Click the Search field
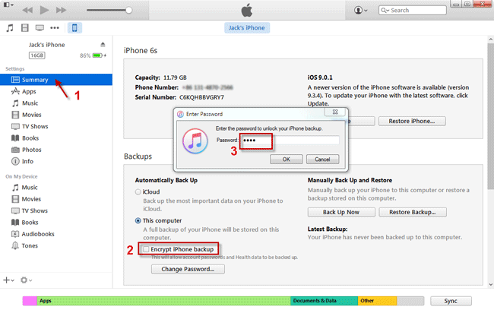Image resolution: width=494 pixels, height=313 pixels. (413, 10)
